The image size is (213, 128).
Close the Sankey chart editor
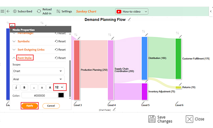(x=195, y=119)
